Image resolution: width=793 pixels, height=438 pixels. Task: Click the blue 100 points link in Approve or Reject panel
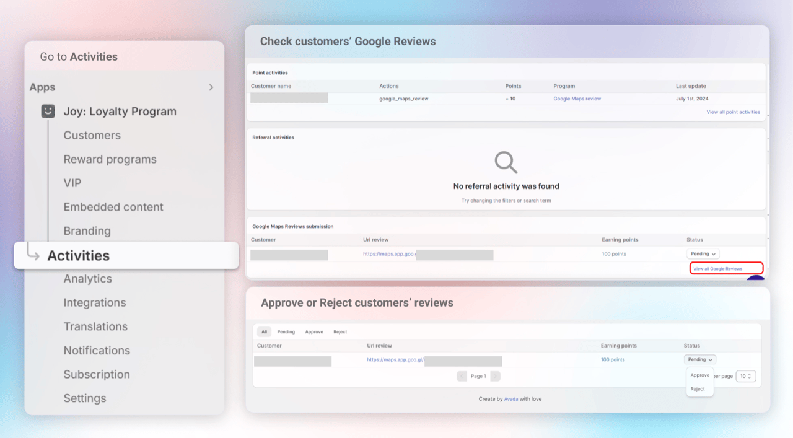pos(613,359)
